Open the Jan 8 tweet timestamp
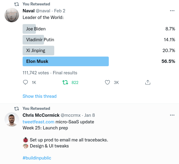Viewport: 179px width, 164px height. click(x=89, y=115)
